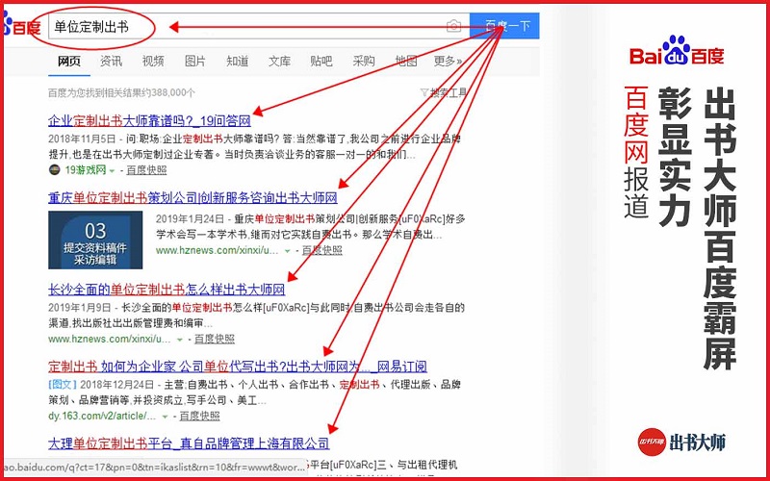Screen dimensions: 770x481
Task: Select the 文库 tab
Action: (x=279, y=62)
